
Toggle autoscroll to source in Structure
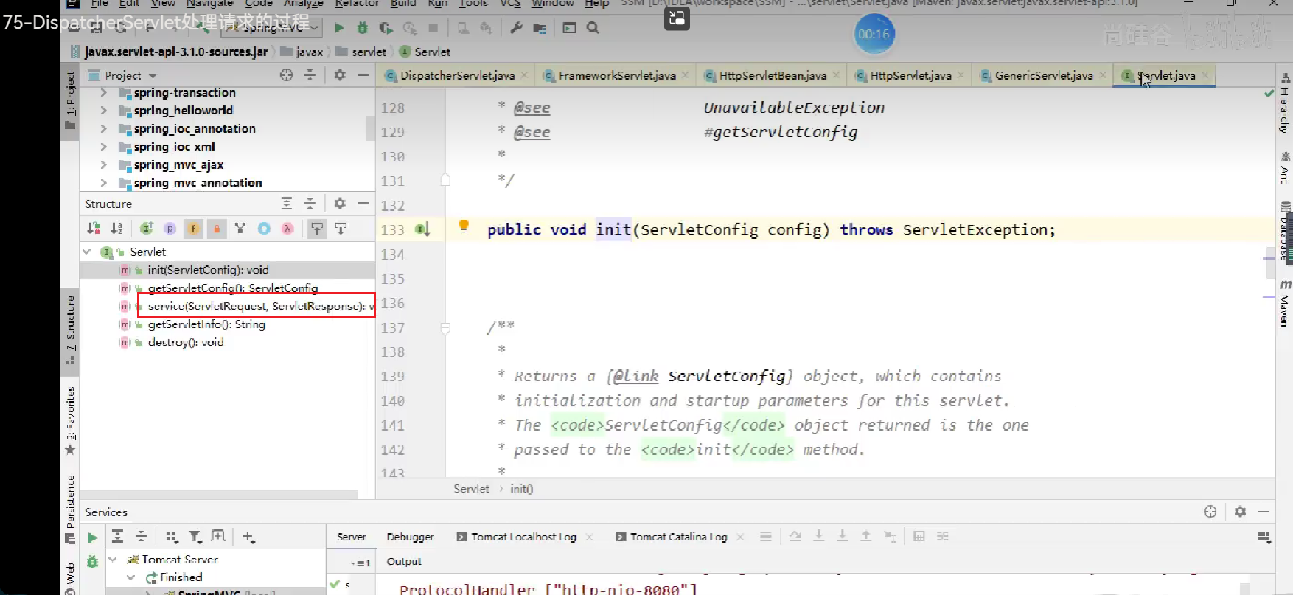[x=317, y=229]
